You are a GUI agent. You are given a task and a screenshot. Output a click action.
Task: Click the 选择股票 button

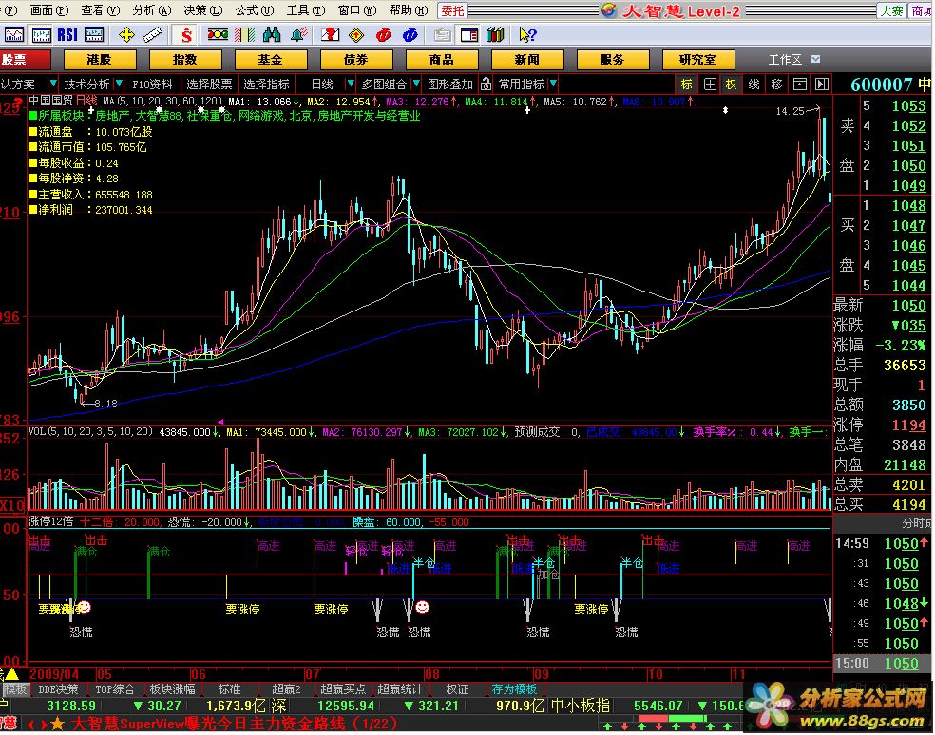pos(209,85)
